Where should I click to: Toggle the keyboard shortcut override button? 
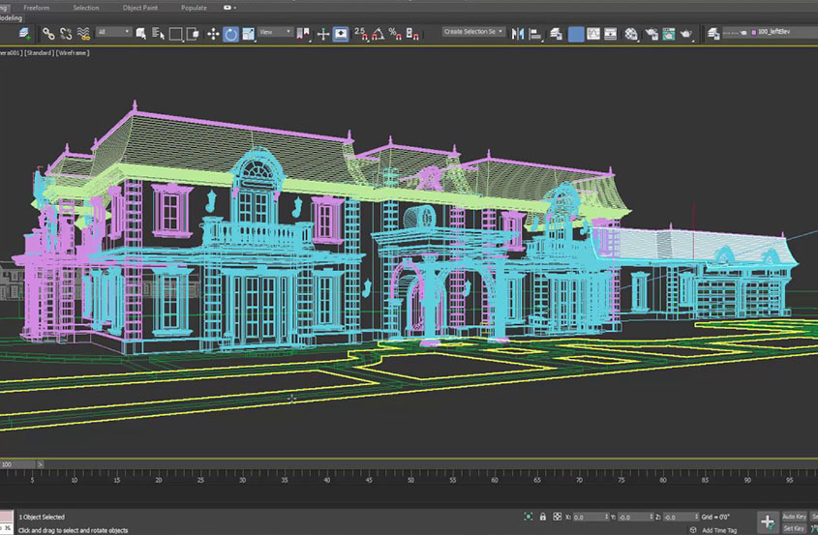[x=341, y=35]
